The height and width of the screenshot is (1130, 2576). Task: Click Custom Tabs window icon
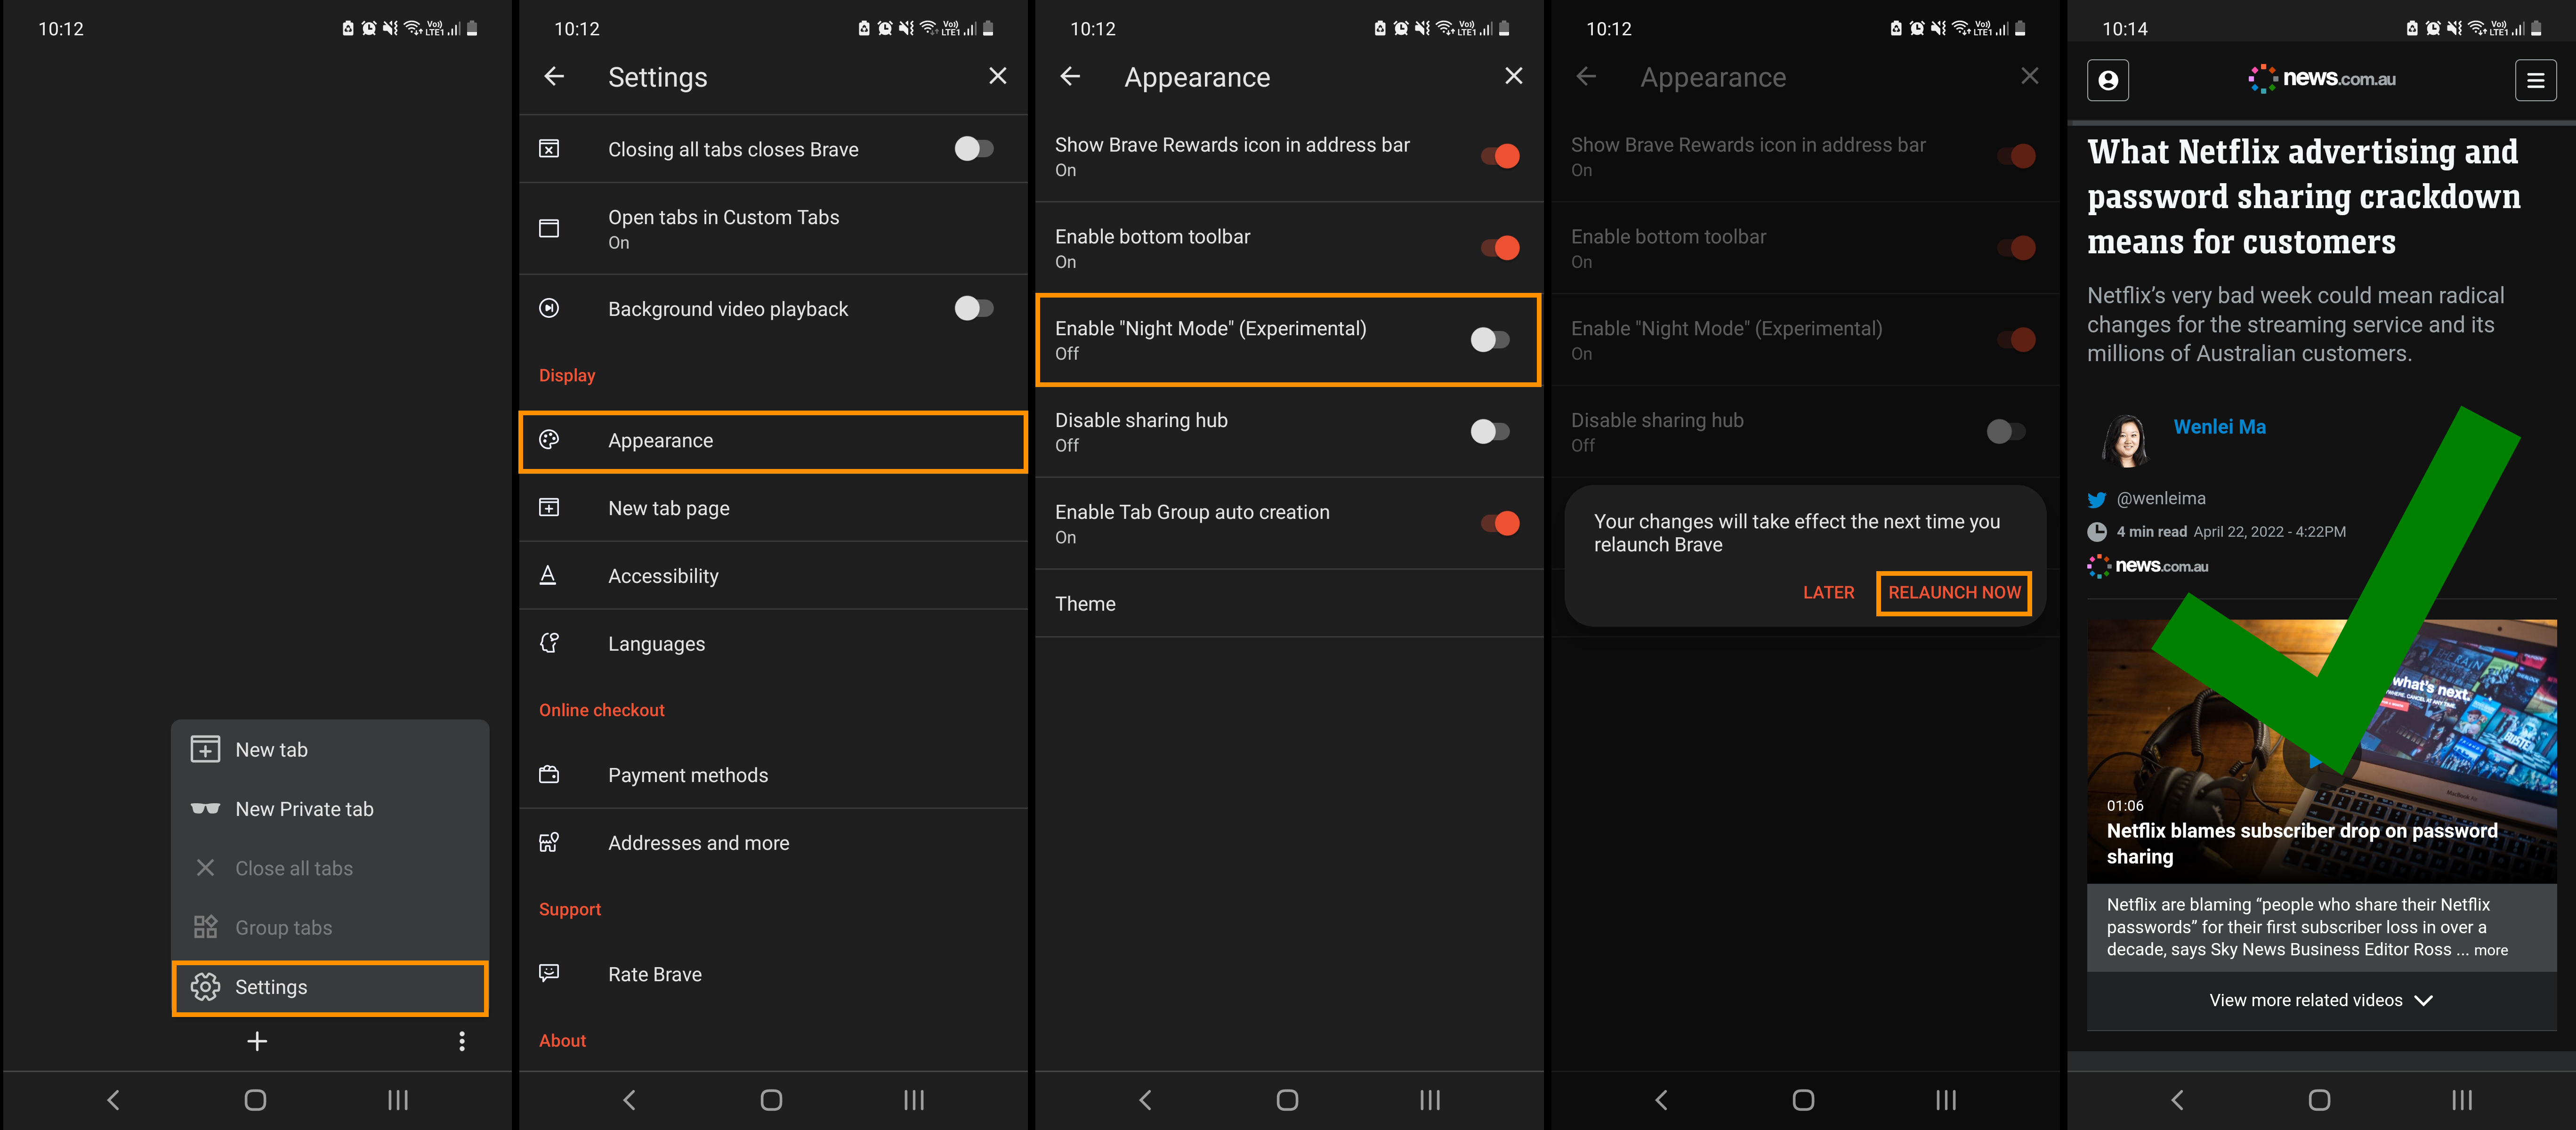[549, 228]
